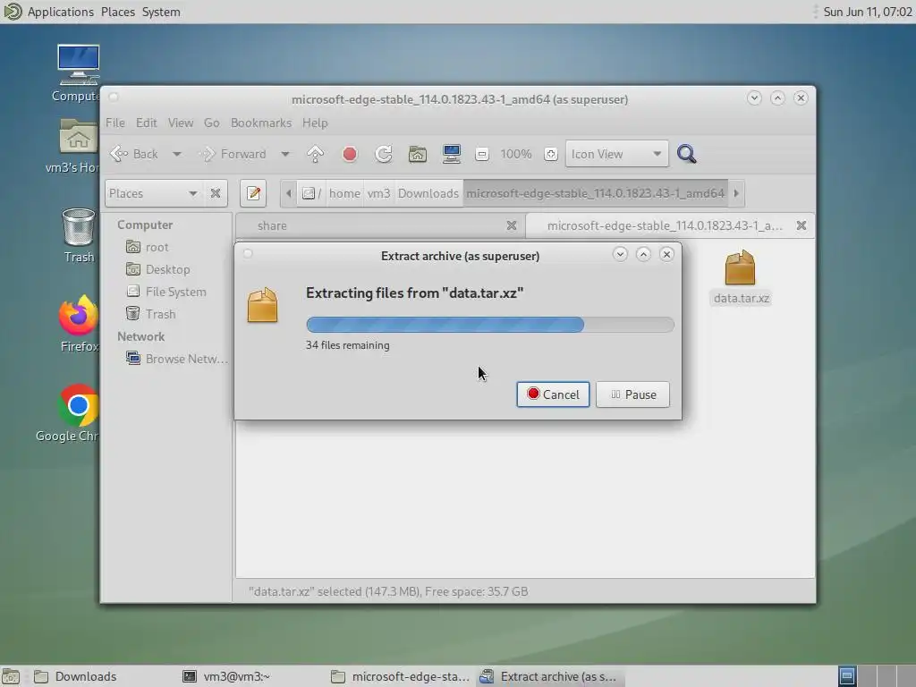This screenshot has height=687, width=916.
Task: Open the Places menu in top panel
Action: tap(118, 12)
